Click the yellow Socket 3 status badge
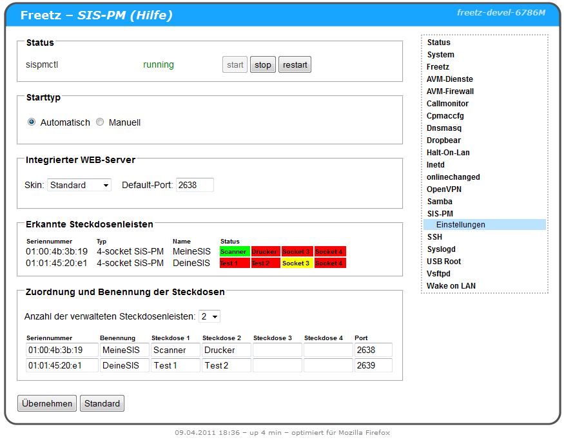 click(x=297, y=263)
